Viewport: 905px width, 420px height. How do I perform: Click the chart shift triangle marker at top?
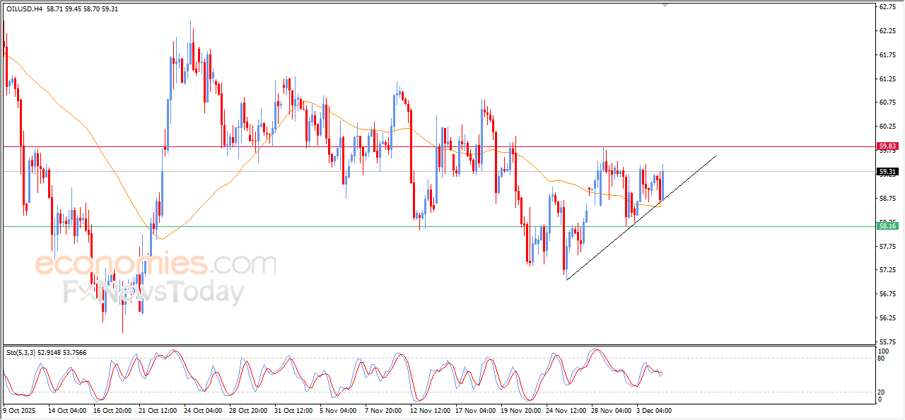663,5
